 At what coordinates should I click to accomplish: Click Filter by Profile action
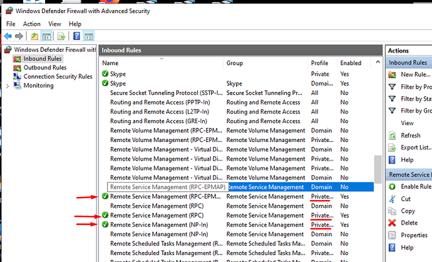(416, 87)
